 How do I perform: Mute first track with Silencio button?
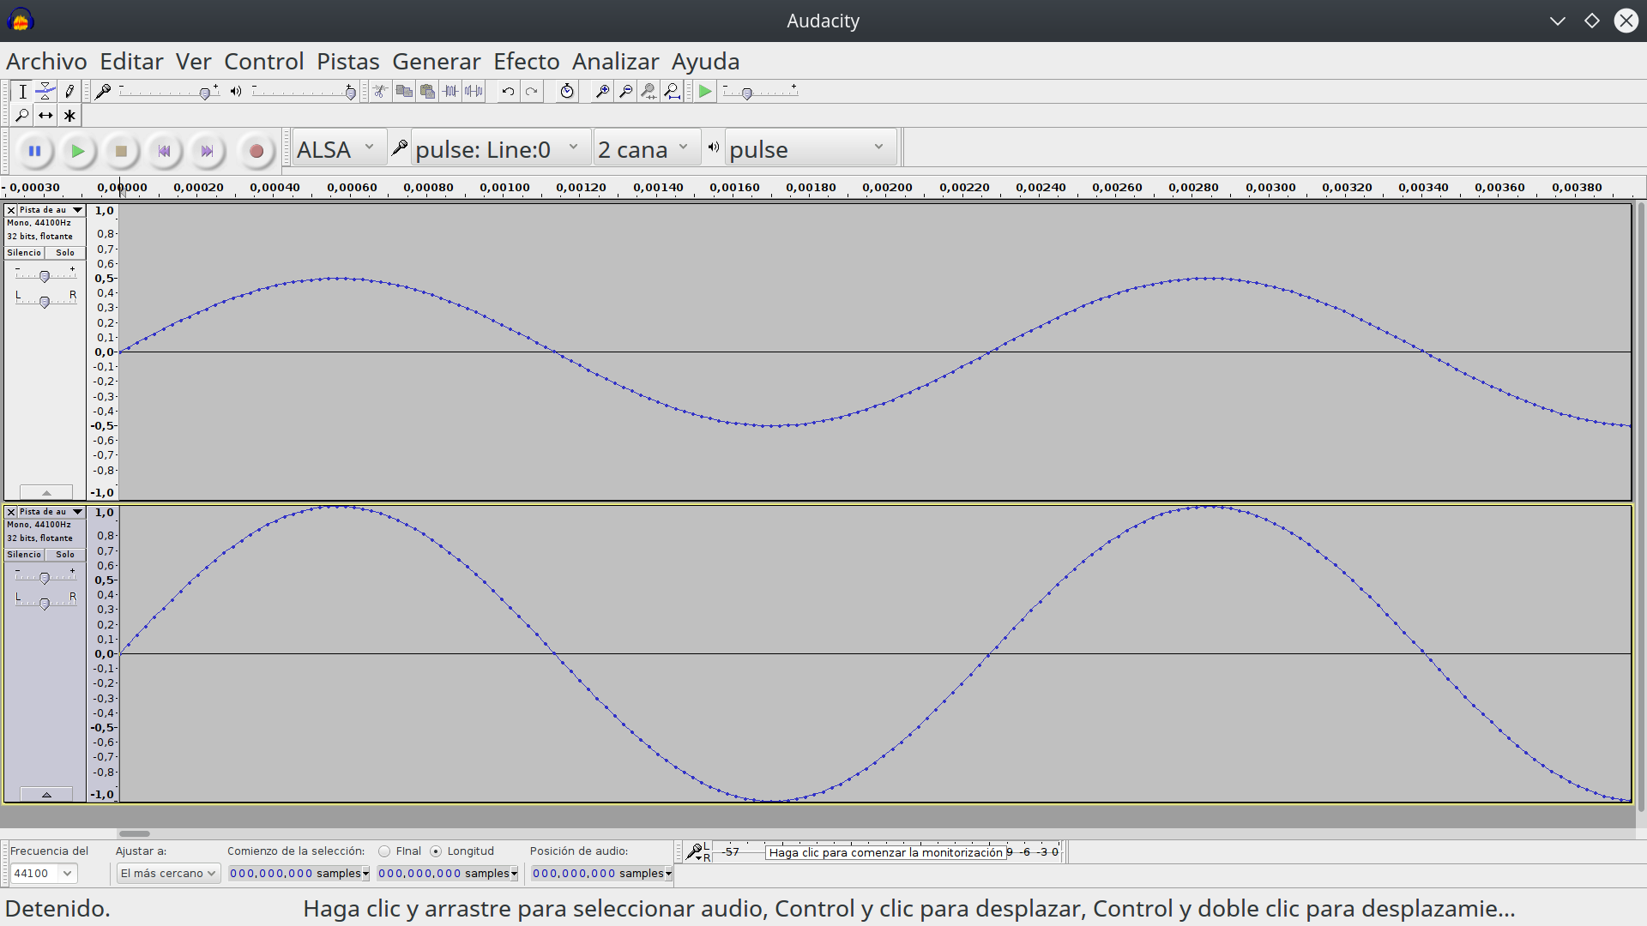(24, 253)
